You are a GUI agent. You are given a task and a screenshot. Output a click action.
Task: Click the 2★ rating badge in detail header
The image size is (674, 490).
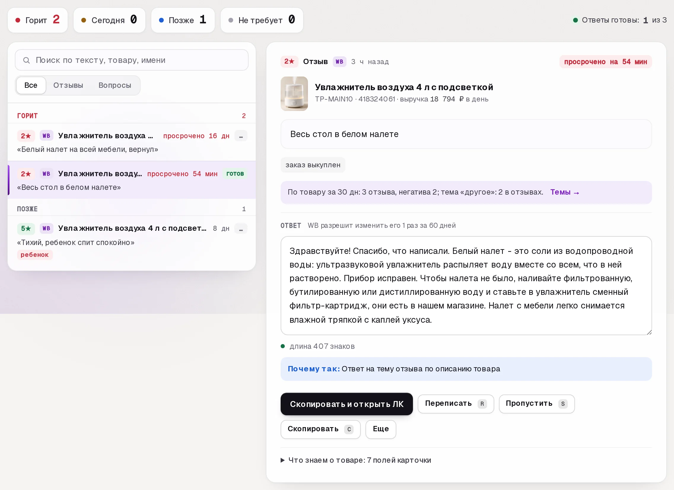point(290,61)
